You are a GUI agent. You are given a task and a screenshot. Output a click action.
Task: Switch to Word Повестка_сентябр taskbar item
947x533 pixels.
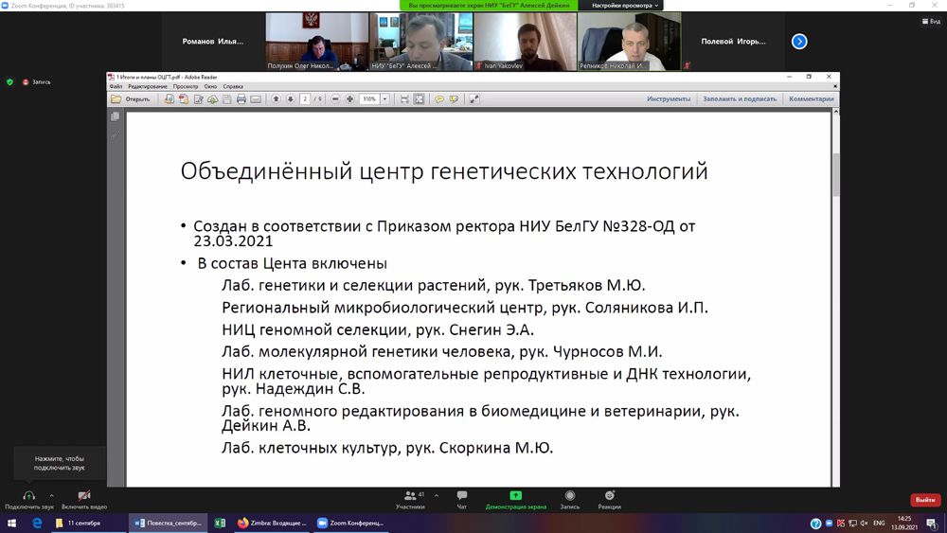click(x=168, y=524)
